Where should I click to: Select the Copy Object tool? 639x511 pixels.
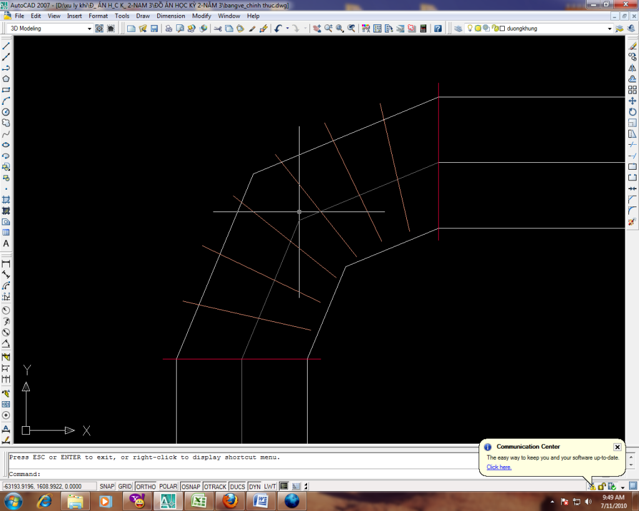tap(632, 57)
